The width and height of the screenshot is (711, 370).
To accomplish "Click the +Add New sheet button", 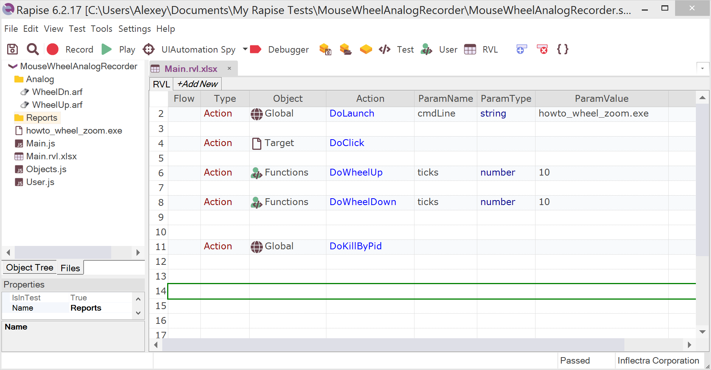I will pyautogui.click(x=197, y=84).
